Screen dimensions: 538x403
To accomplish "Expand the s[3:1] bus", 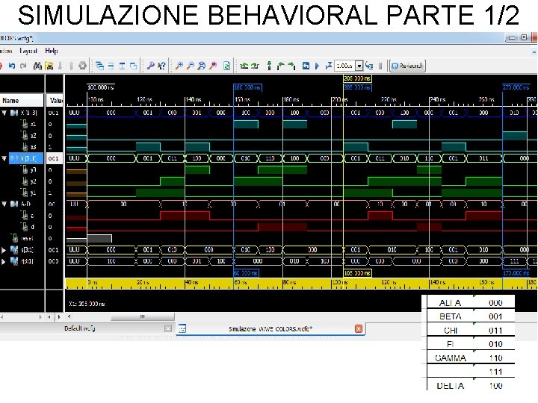I will point(4,250).
